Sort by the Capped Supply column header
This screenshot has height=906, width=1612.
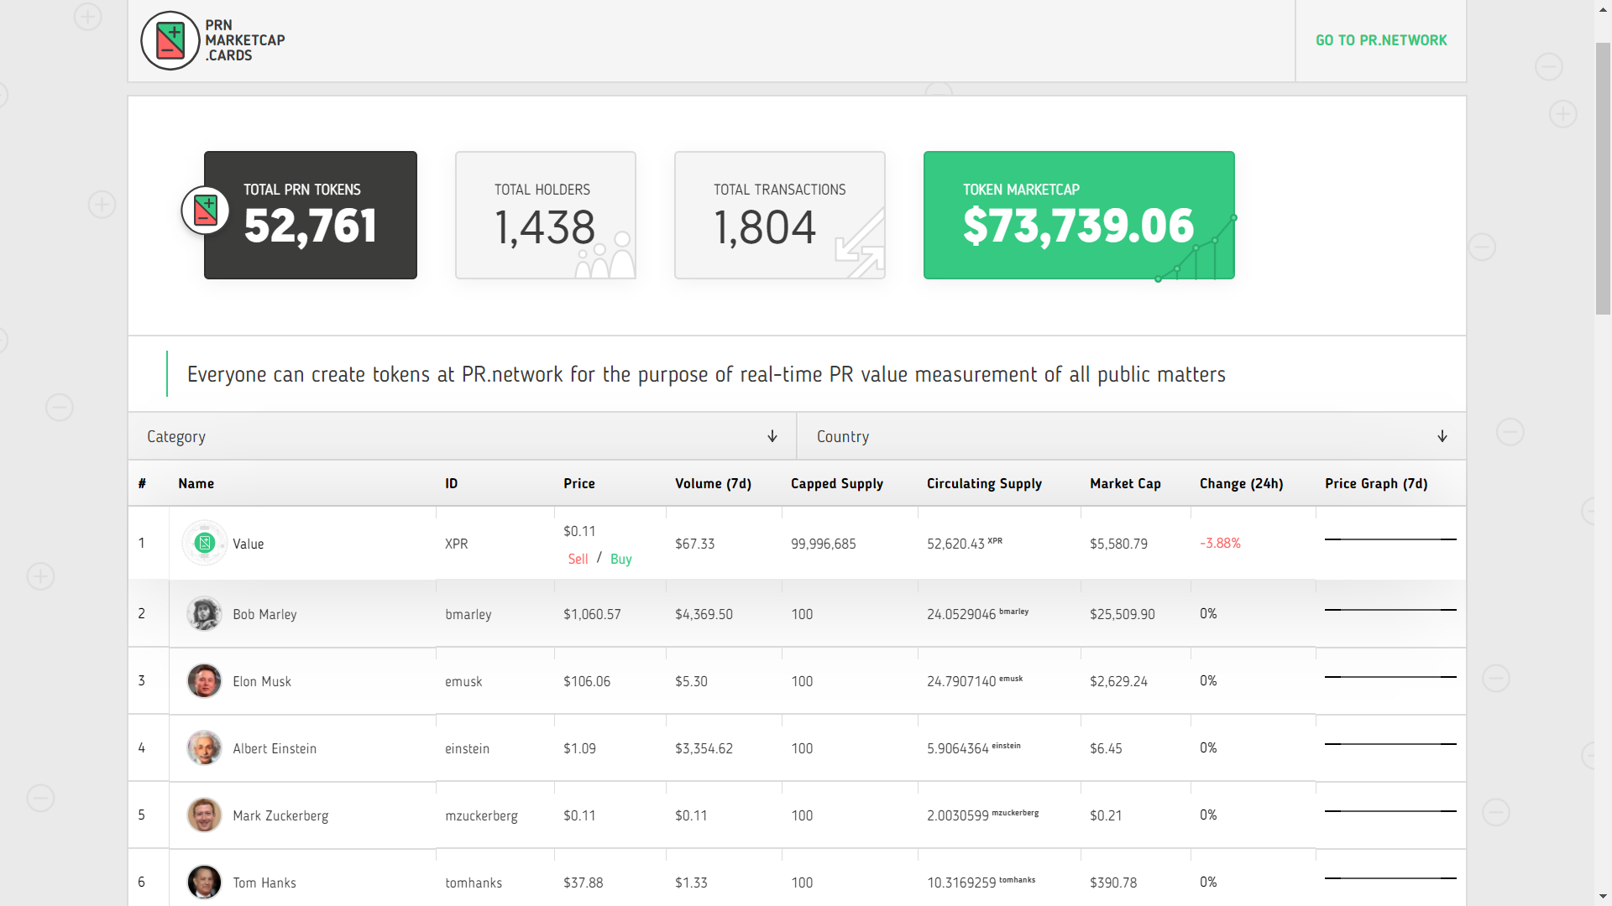[837, 483]
